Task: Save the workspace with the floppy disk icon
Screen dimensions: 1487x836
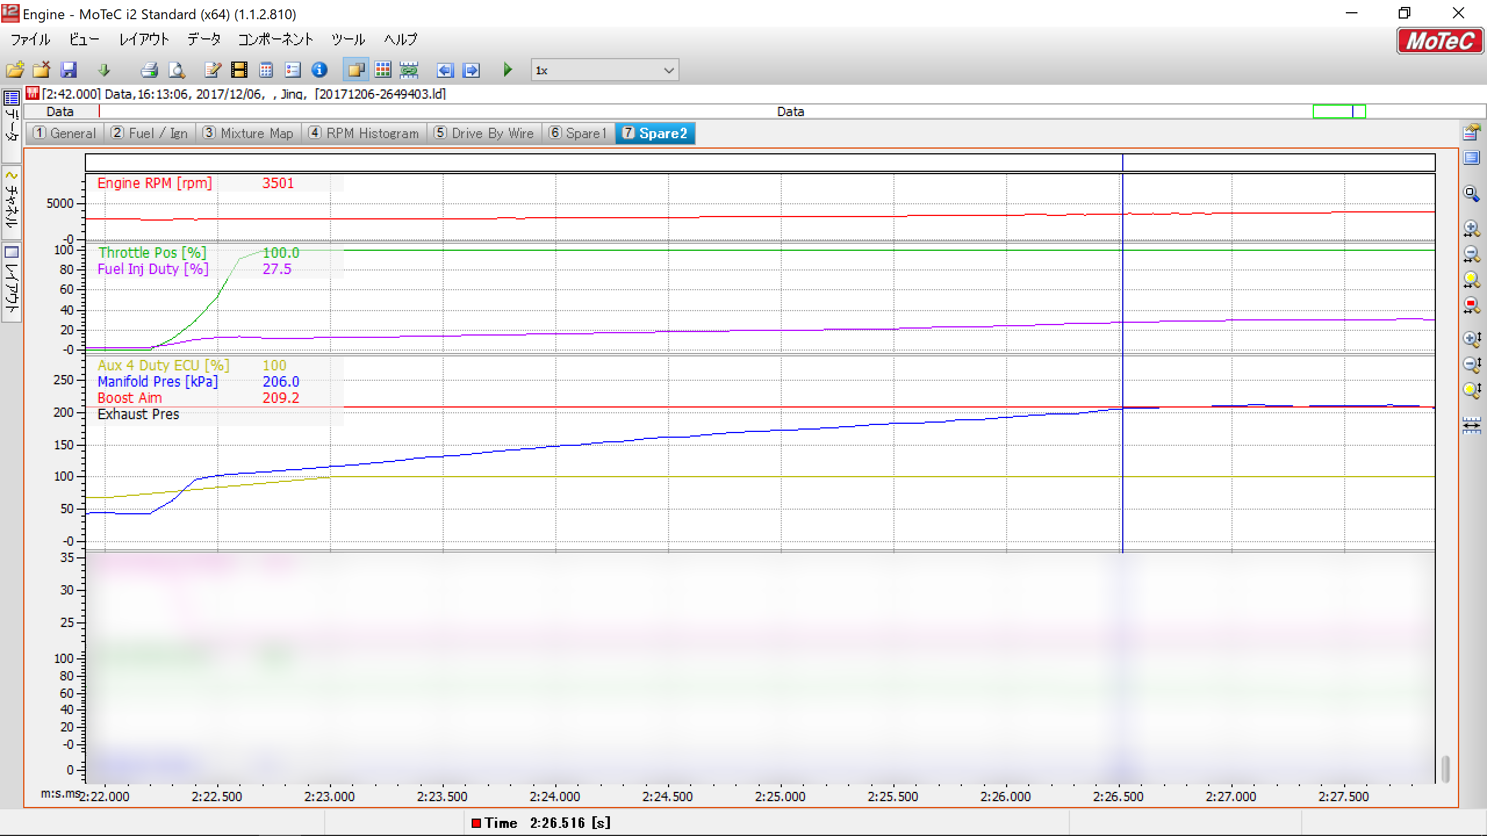Action: click(x=69, y=70)
